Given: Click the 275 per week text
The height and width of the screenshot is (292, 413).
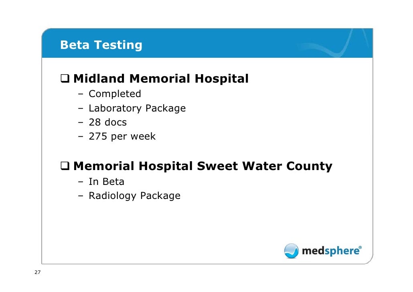Looking at the screenshot, I should pos(122,136).
